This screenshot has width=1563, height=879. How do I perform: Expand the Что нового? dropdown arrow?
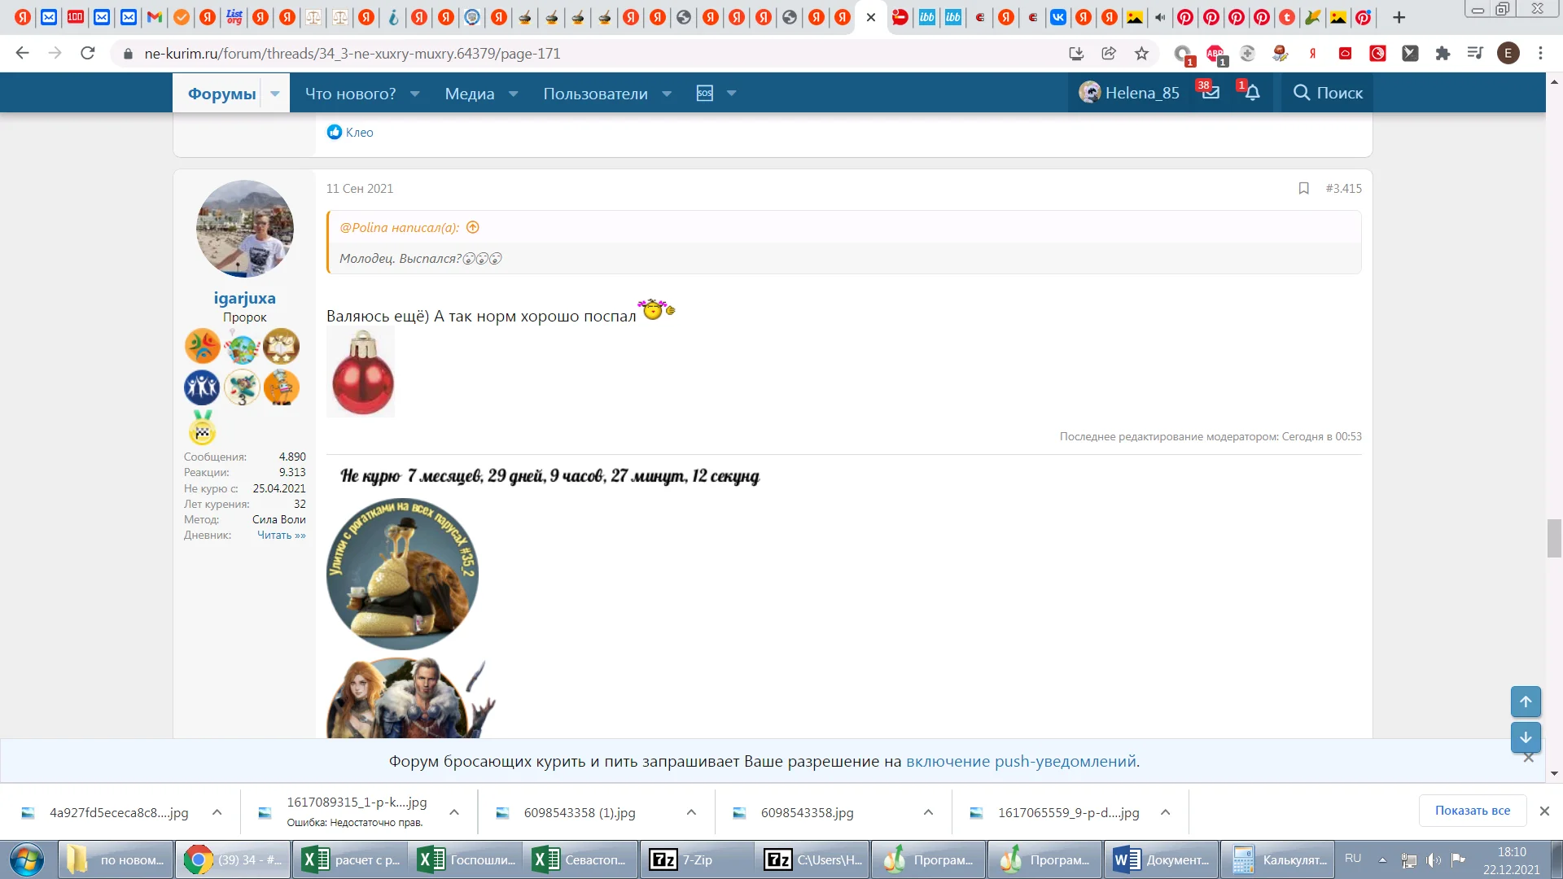click(x=415, y=94)
